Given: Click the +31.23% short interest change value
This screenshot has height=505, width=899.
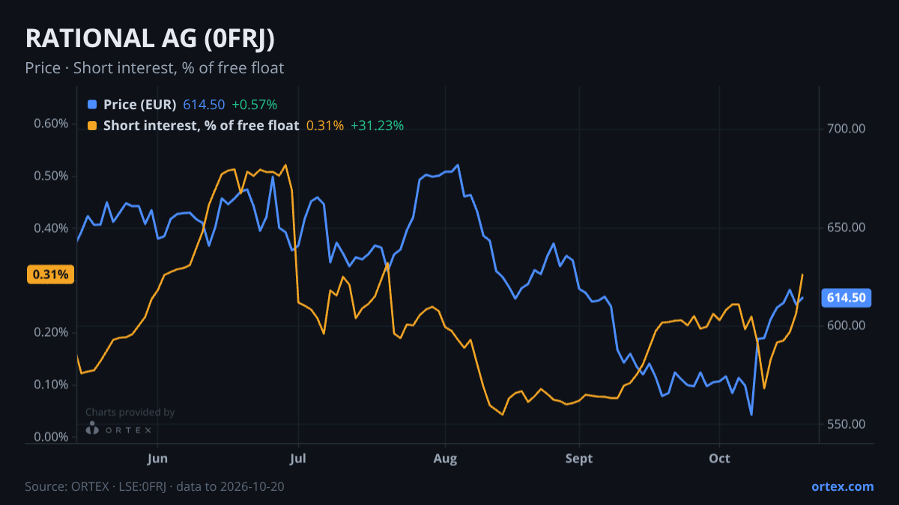Looking at the screenshot, I should coord(378,126).
